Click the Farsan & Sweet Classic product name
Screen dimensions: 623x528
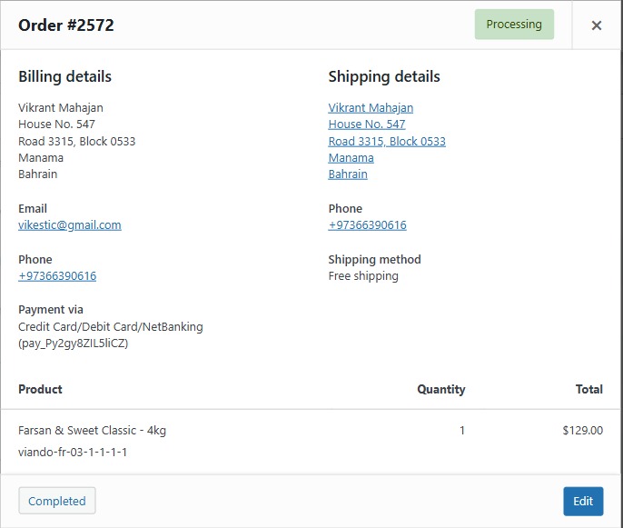pyautogui.click(x=92, y=431)
